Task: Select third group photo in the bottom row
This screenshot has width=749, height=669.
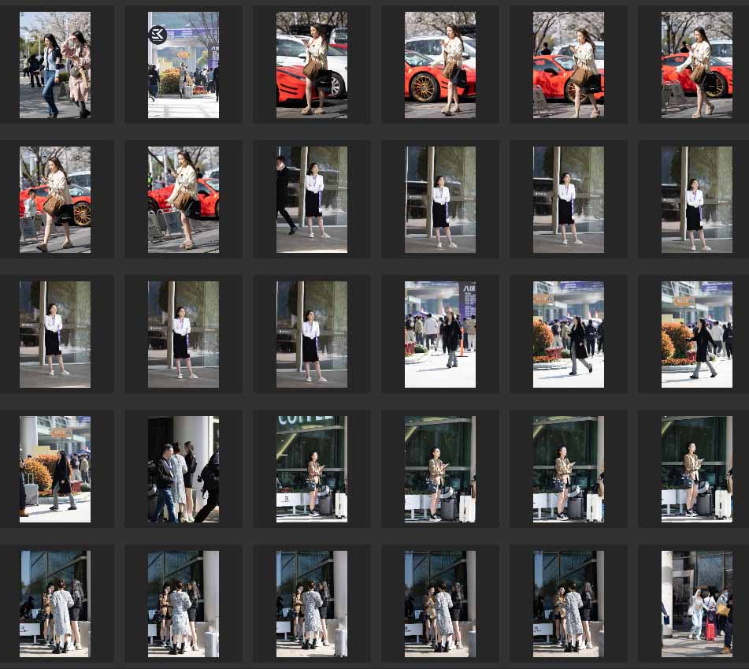Action: tap(312, 604)
